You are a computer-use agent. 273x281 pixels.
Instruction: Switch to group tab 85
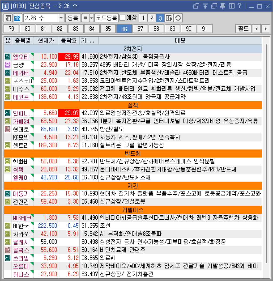pyautogui.click(x=108, y=29)
